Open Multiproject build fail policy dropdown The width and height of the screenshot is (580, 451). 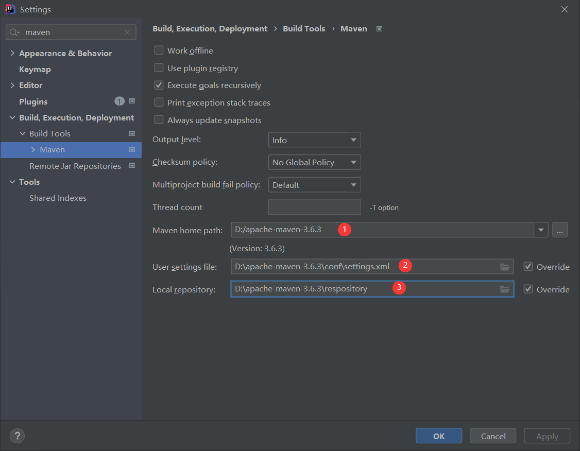click(x=314, y=185)
